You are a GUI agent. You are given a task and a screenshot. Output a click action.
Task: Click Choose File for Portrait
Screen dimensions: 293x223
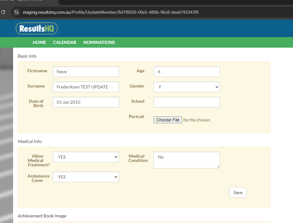(168, 120)
